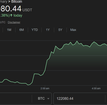Select the 6M time range tab
Image resolution: width=107 pixels, height=105 pixels.
(x=22, y=30)
